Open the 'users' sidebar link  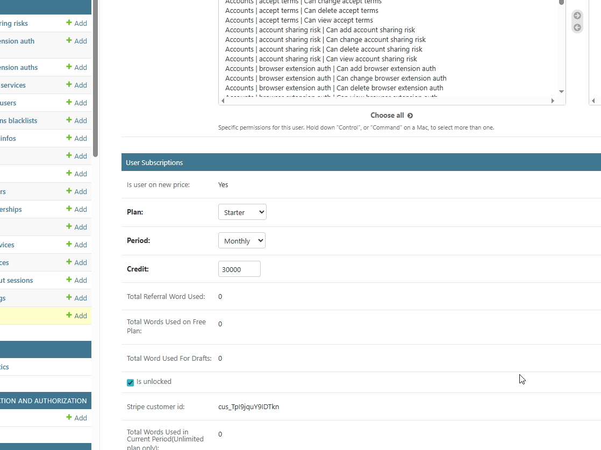[x=8, y=103]
